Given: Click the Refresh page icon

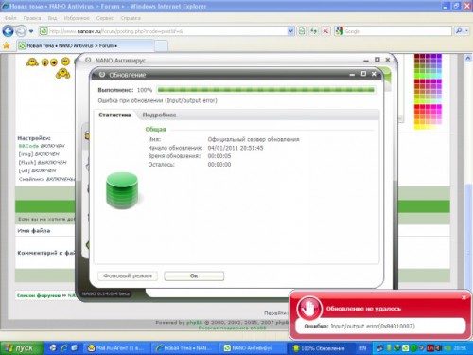Looking at the screenshot, I should [313, 31].
